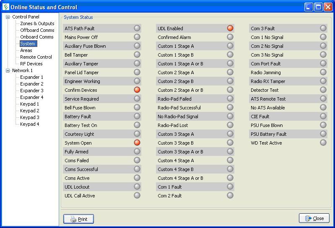Click the Close button at bottom right
335x228 pixels.
[314, 218]
